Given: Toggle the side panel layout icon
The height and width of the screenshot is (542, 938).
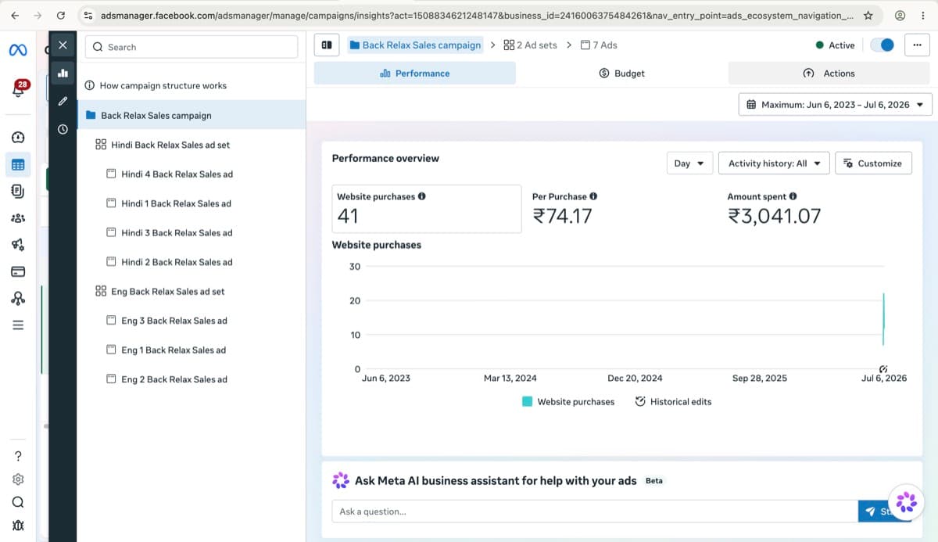Looking at the screenshot, I should point(327,45).
